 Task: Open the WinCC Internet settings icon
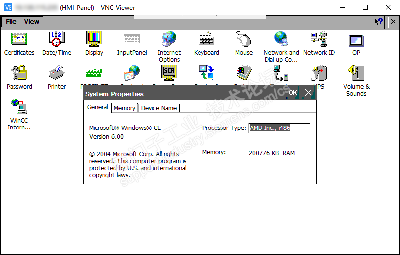pos(19,106)
